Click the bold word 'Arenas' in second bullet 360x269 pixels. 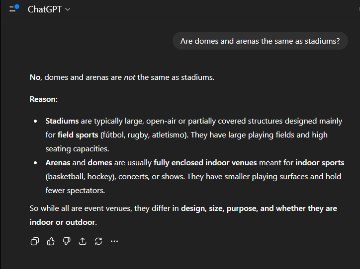(x=58, y=163)
